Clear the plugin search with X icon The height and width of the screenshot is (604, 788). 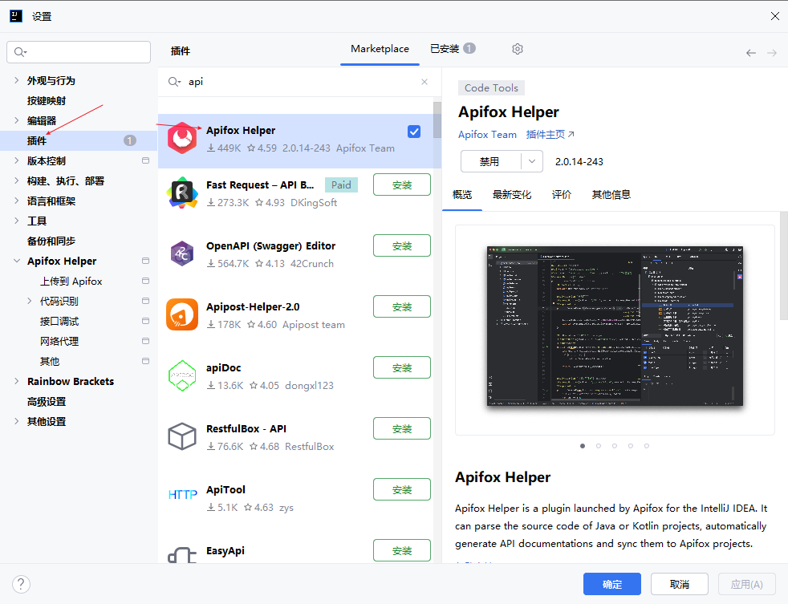[424, 81]
